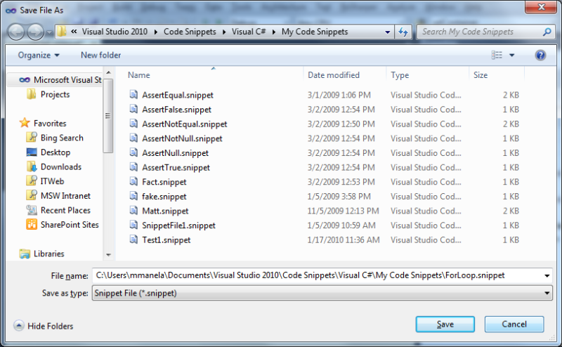The image size is (562, 347).
Task: Select Favorites in navigation pane
Action: [50, 124]
